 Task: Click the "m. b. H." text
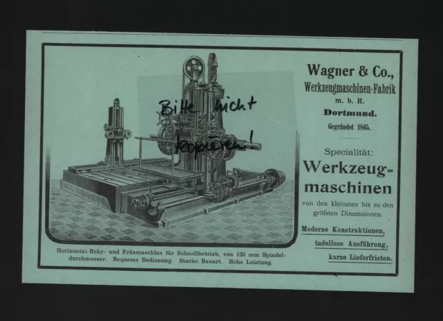pyautogui.click(x=350, y=101)
